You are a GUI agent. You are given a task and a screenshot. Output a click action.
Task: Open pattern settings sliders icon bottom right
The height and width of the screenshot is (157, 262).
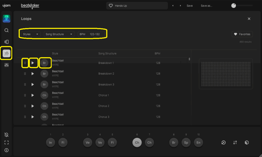click(x=235, y=143)
